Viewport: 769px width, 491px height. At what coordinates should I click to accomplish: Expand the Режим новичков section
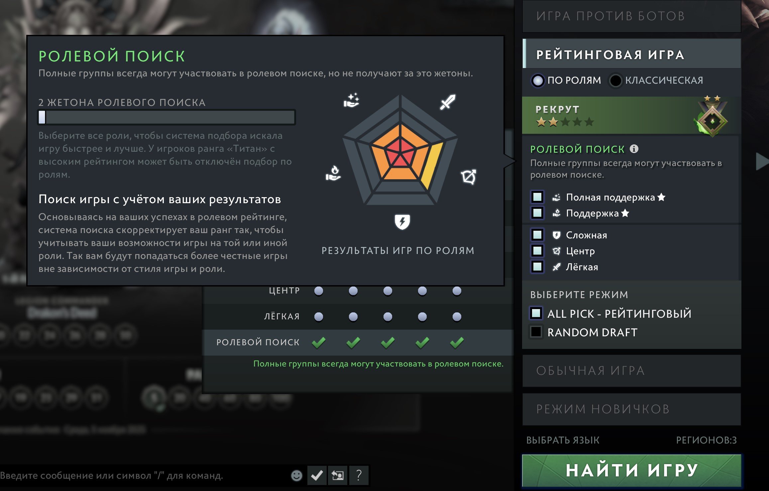[631, 409]
